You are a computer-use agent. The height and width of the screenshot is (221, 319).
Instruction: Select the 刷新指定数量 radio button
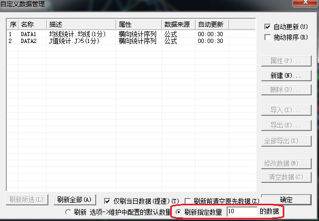(179, 212)
